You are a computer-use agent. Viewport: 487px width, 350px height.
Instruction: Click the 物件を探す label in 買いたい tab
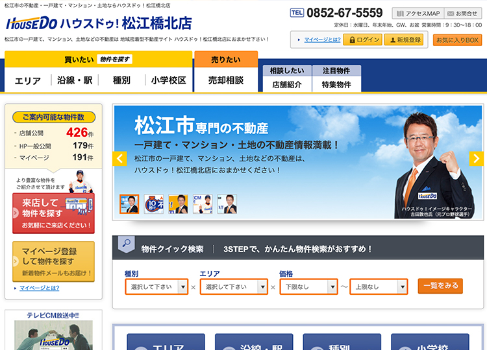(x=114, y=59)
